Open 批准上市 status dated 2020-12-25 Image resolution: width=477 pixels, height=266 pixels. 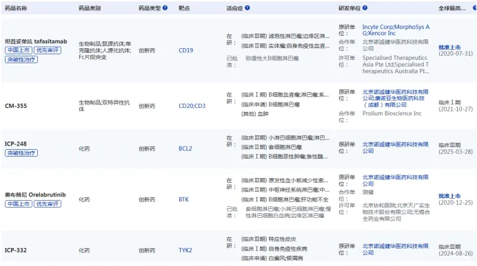449,196
